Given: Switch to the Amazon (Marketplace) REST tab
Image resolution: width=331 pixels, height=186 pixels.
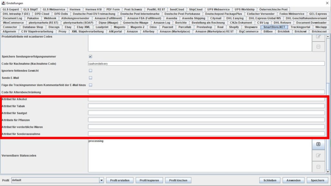Looking at the screenshot, I should [x=215, y=31].
